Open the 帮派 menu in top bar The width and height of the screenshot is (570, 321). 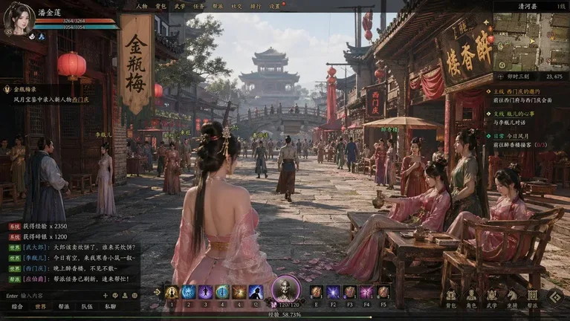coord(218,6)
